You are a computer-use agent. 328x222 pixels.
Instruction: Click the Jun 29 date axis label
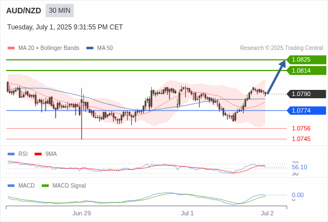82,213
